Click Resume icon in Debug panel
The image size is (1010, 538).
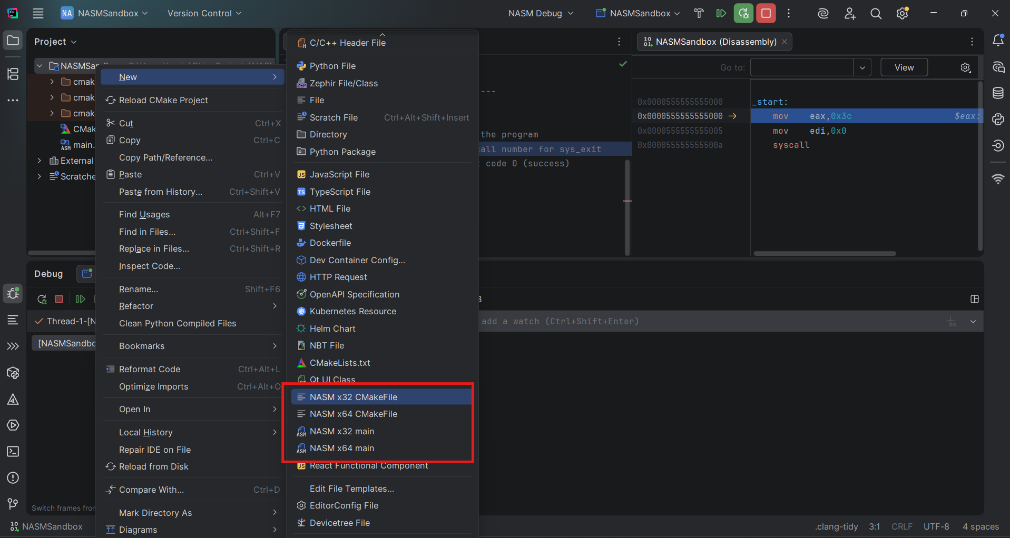click(x=80, y=299)
